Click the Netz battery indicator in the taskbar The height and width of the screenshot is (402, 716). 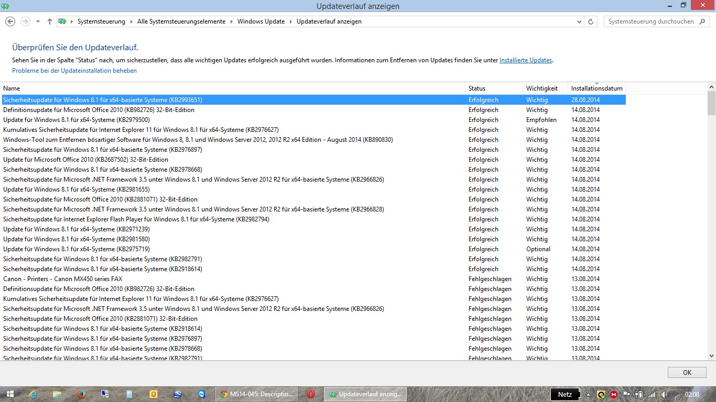coord(565,394)
